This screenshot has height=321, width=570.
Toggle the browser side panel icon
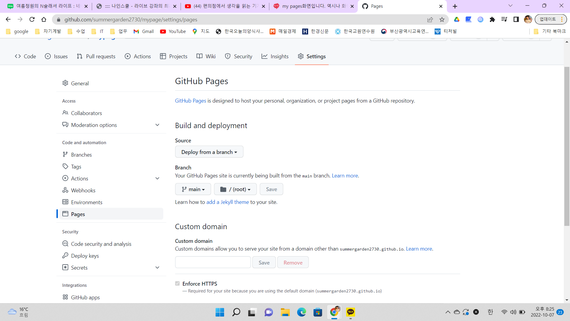click(516, 19)
